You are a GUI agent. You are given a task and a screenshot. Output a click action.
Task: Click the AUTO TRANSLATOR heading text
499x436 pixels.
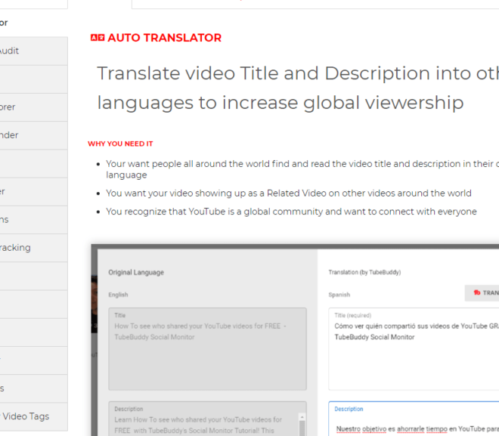pyautogui.click(x=164, y=38)
